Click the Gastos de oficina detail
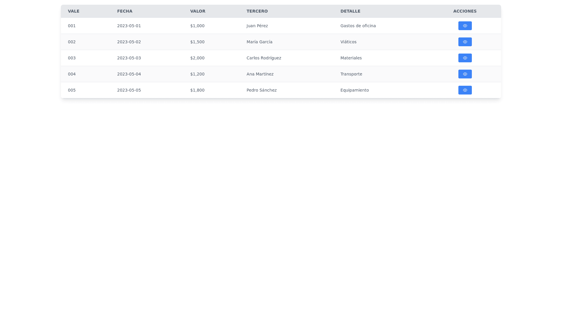Viewport: 562px width, 316px height. coord(358,26)
